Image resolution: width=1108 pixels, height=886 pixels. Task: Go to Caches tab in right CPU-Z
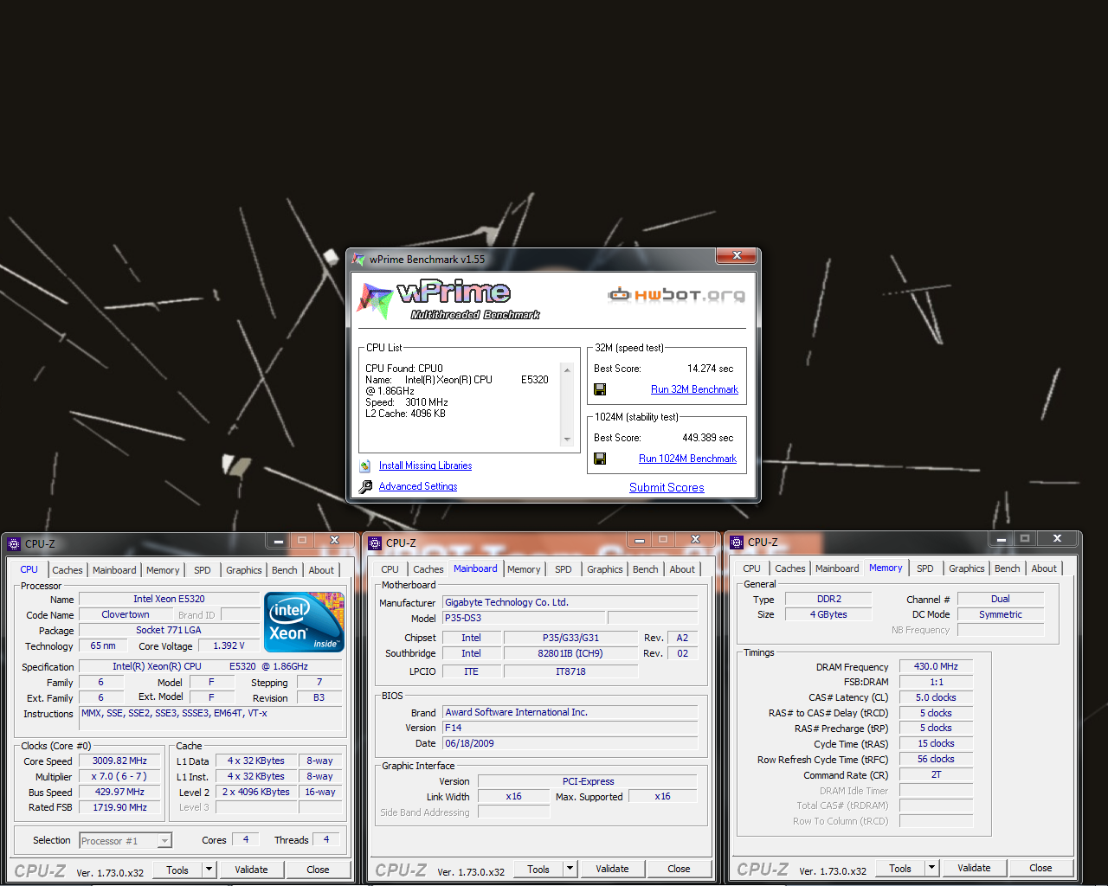(x=790, y=568)
